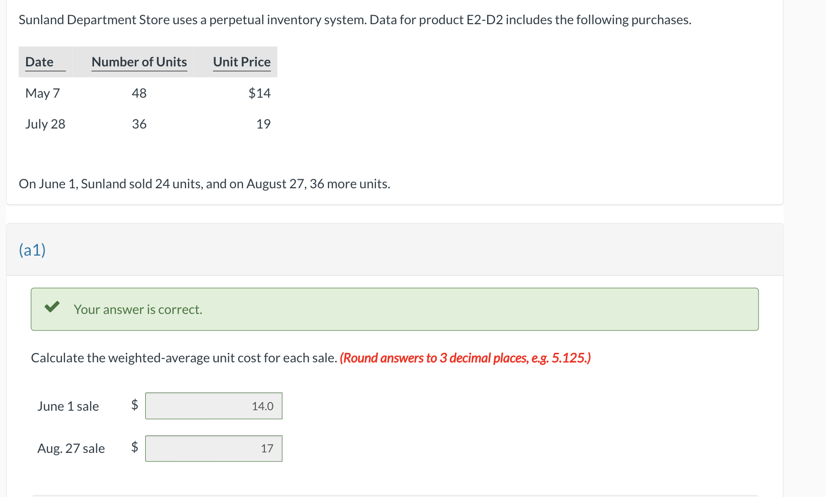Click the Number of Units column header

coord(139,62)
